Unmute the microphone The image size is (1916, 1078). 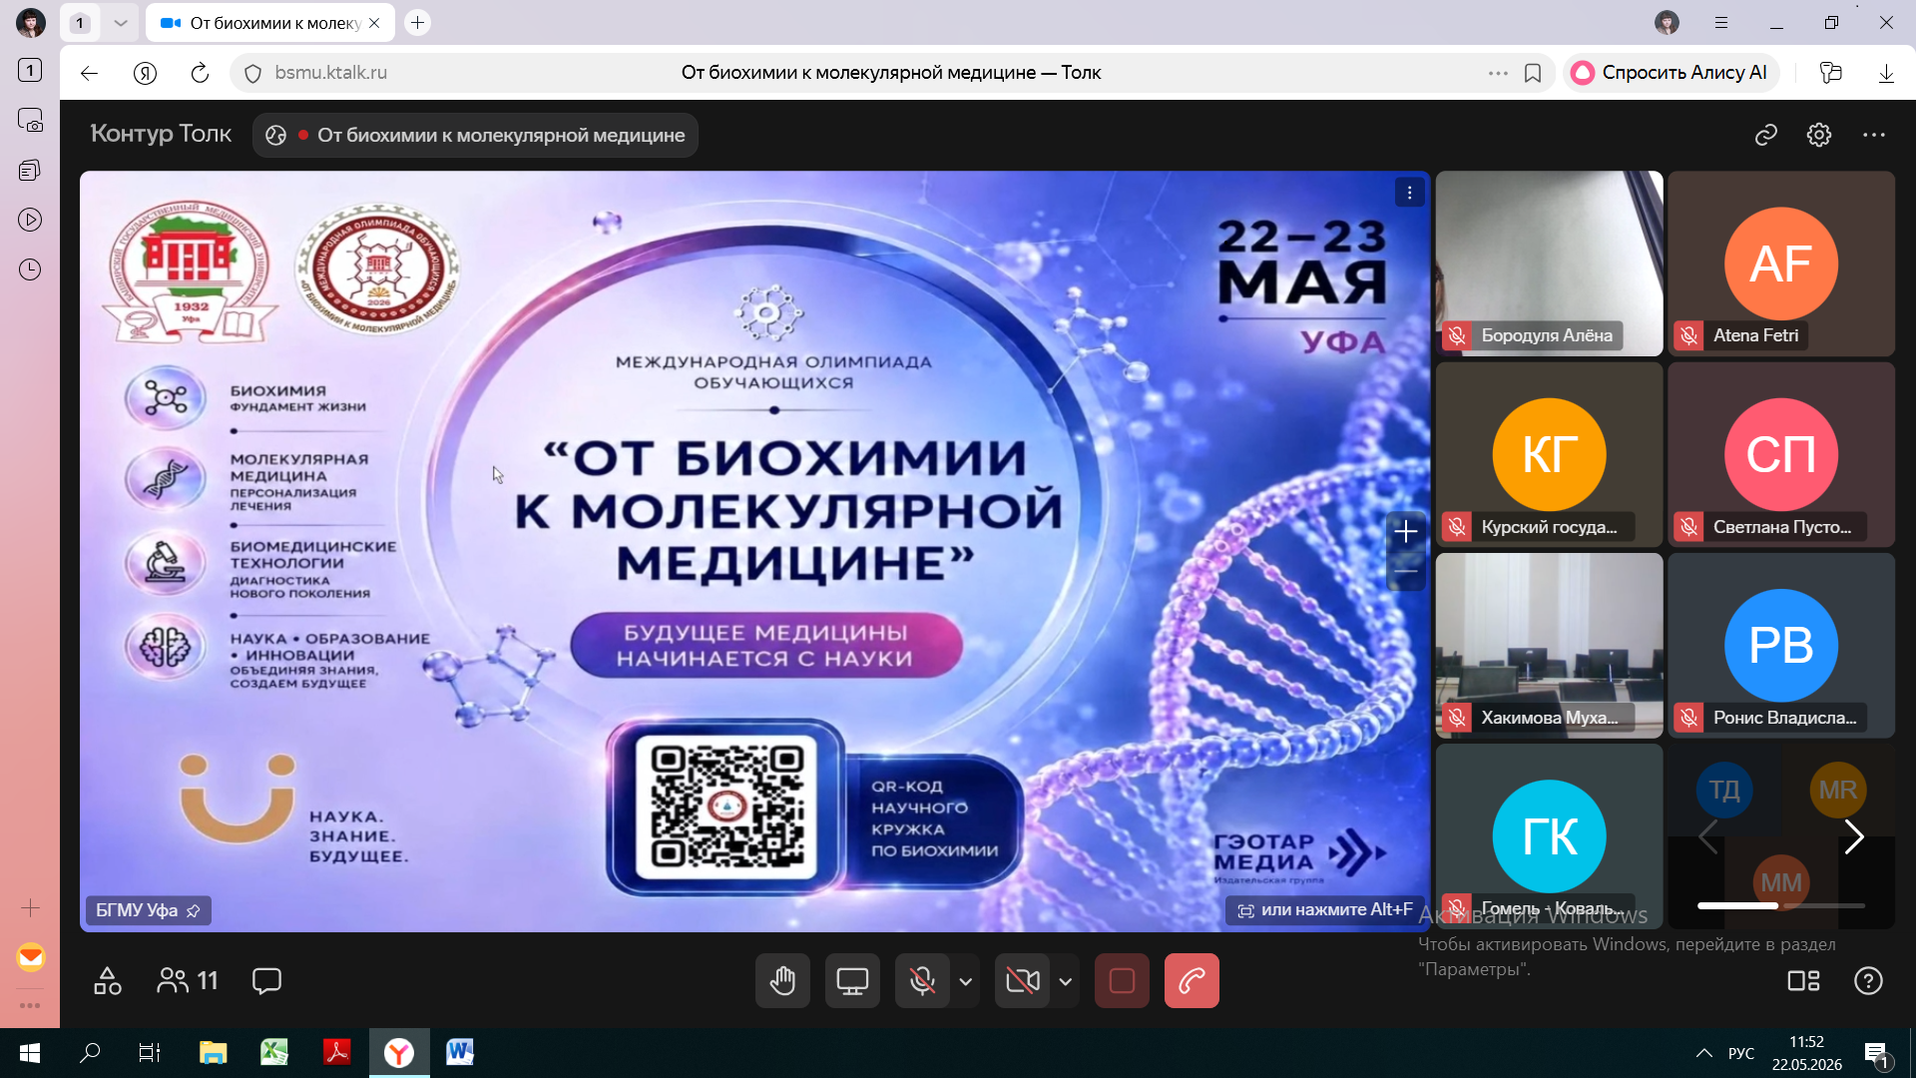922,981
